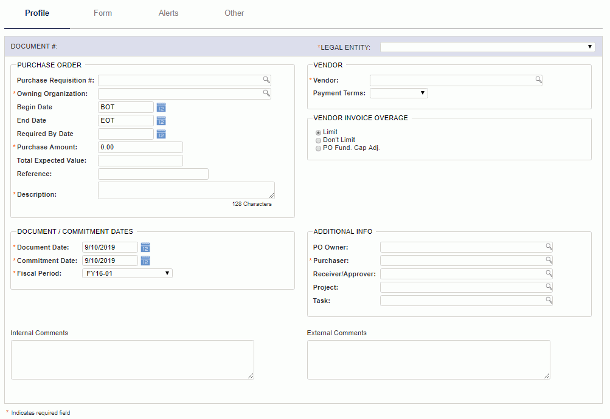Open Task lookup magnifier icon
The height and width of the screenshot is (419, 610).
click(549, 300)
